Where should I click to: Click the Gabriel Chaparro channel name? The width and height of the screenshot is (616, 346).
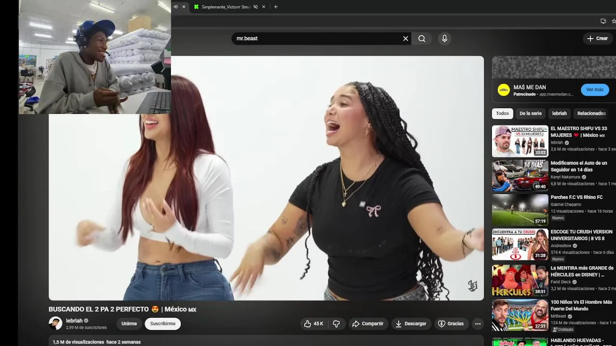[565, 204]
